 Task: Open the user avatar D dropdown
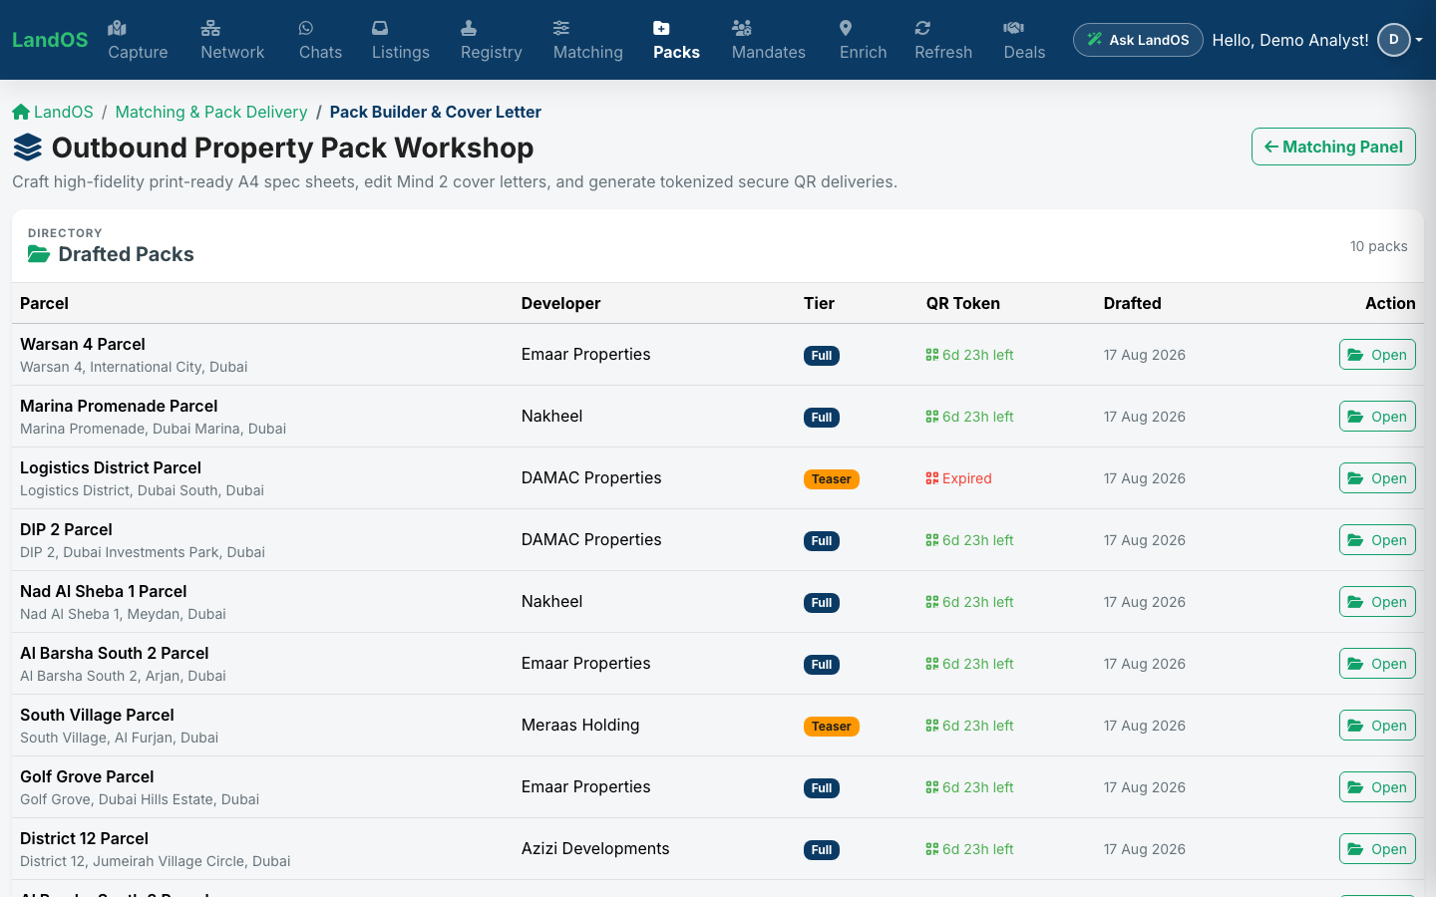tap(1400, 40)
